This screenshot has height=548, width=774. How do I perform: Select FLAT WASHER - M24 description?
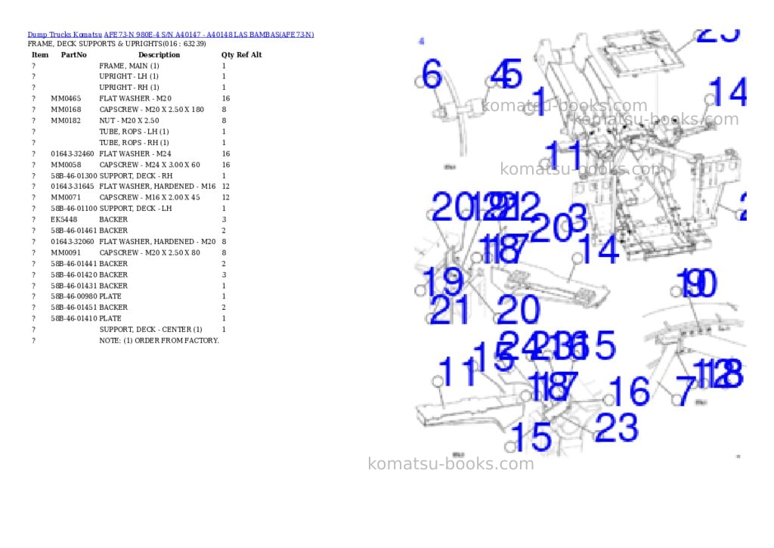pyautogui.click(x=135, y=154)
